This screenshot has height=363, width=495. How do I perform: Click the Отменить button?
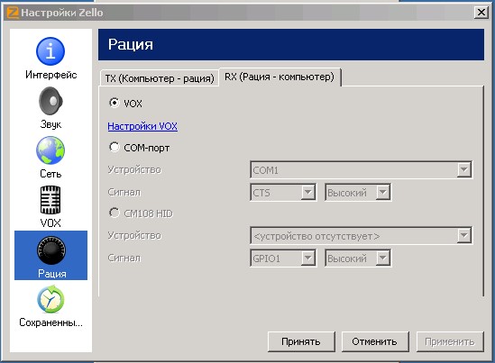375,341
